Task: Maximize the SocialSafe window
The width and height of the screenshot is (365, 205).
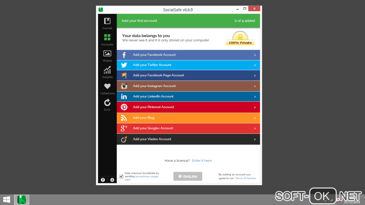Action: pos(245,9)
